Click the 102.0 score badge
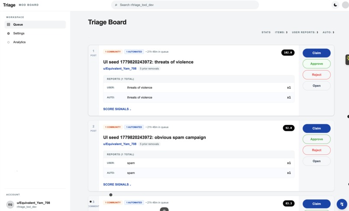 (x=288, y=53)
